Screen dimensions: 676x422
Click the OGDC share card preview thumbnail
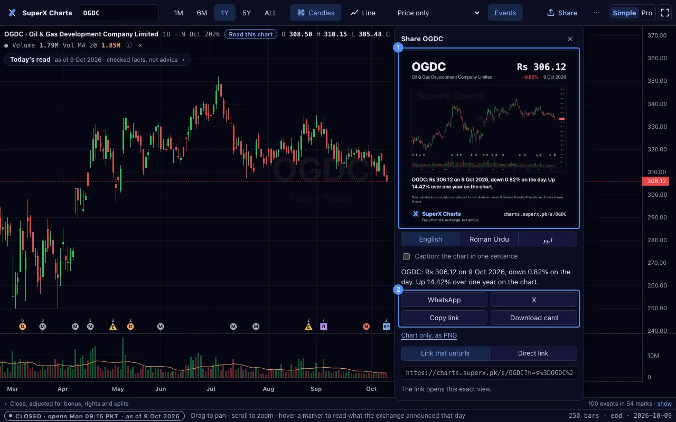[489, 138]
